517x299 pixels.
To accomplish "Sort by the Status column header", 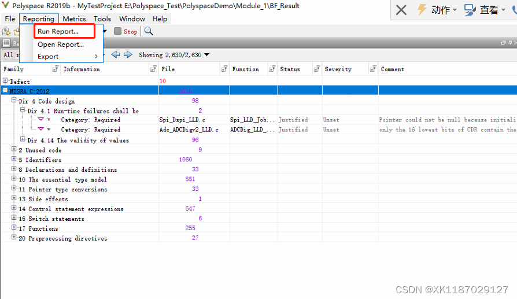I will 290,69.
